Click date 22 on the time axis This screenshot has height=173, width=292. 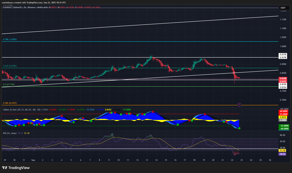(x=232, y=160)
